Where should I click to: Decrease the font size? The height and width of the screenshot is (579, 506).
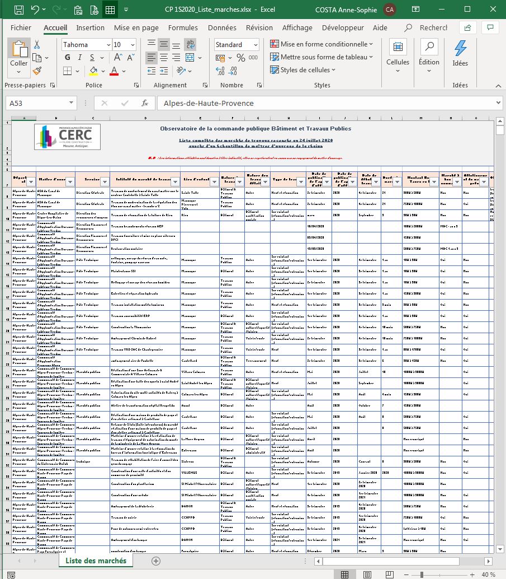pyautogui.click(x=131, y=57)
